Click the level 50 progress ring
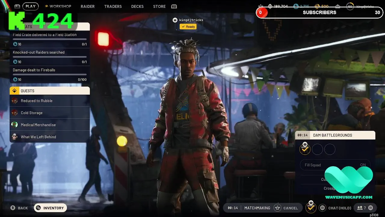The image size is (385, 217). click(350, 6)
